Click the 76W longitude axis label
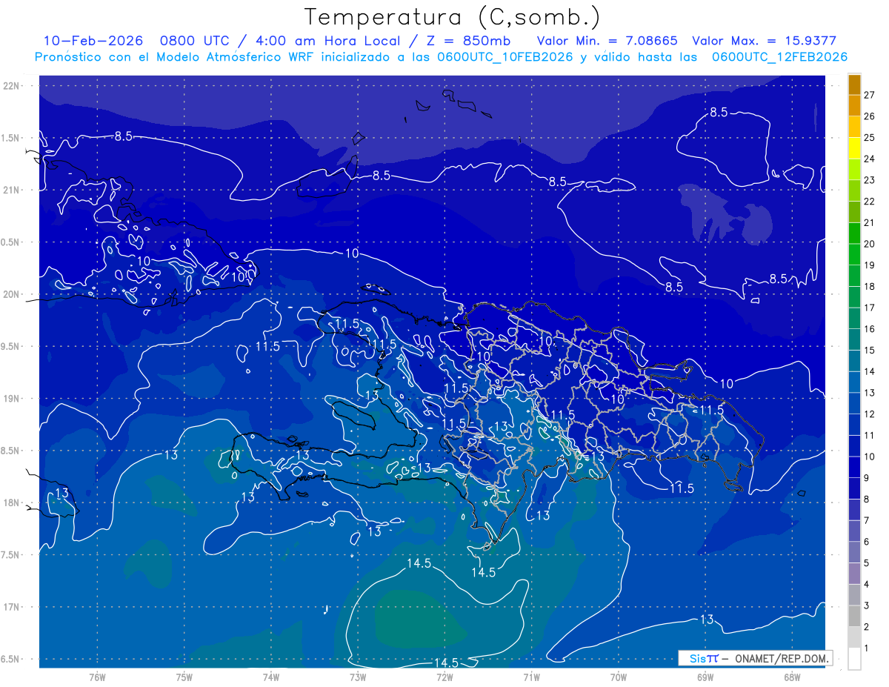This screenshot has height=687, width=889. pyautogui.click(x=97, y=677)
